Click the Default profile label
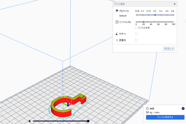Image resolution: width=186 pixels, height=124 pixels. click(123, 16)
